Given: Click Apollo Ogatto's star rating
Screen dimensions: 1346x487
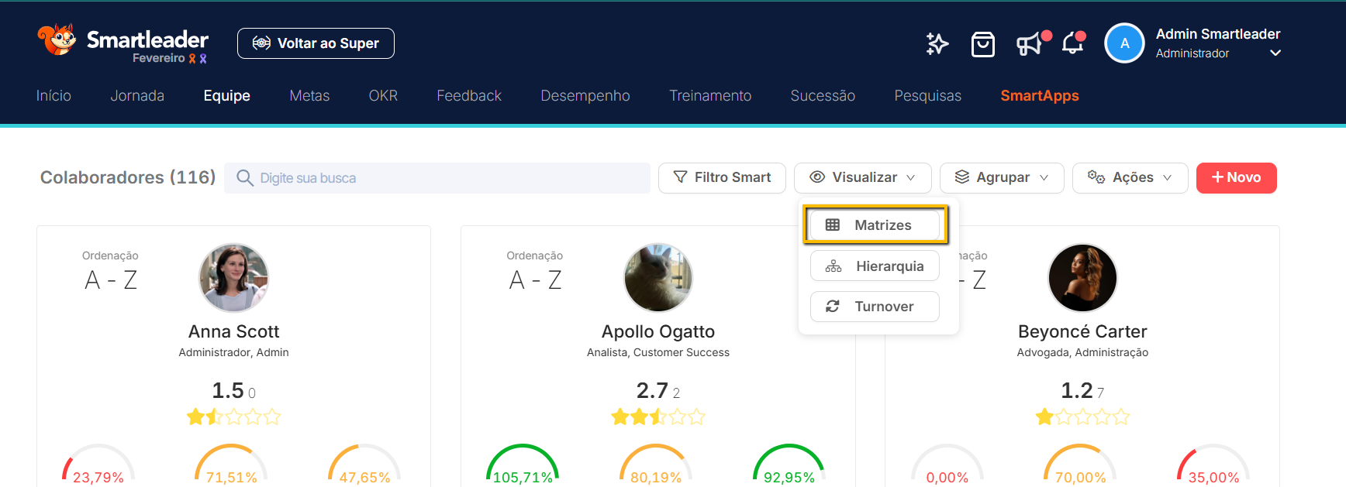Looking at the screenshot, I should 658,417.
